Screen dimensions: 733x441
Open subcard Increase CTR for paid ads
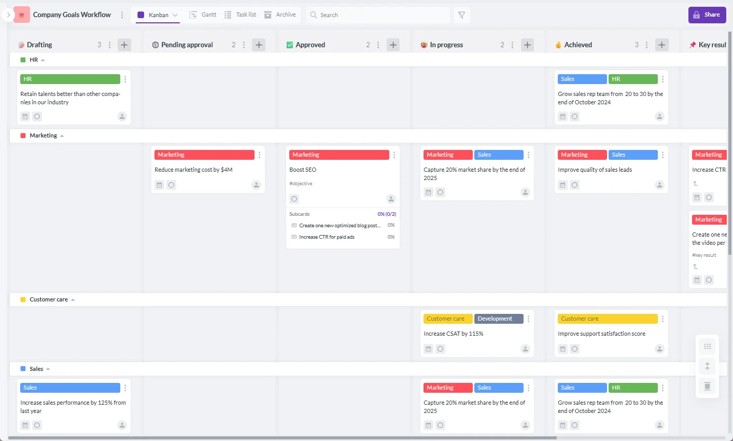coord(327,237)
